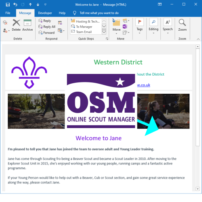The height and width of the screenshot is (202, 202).
Task: Click the Ignore conversation icon
Action: 5,23
